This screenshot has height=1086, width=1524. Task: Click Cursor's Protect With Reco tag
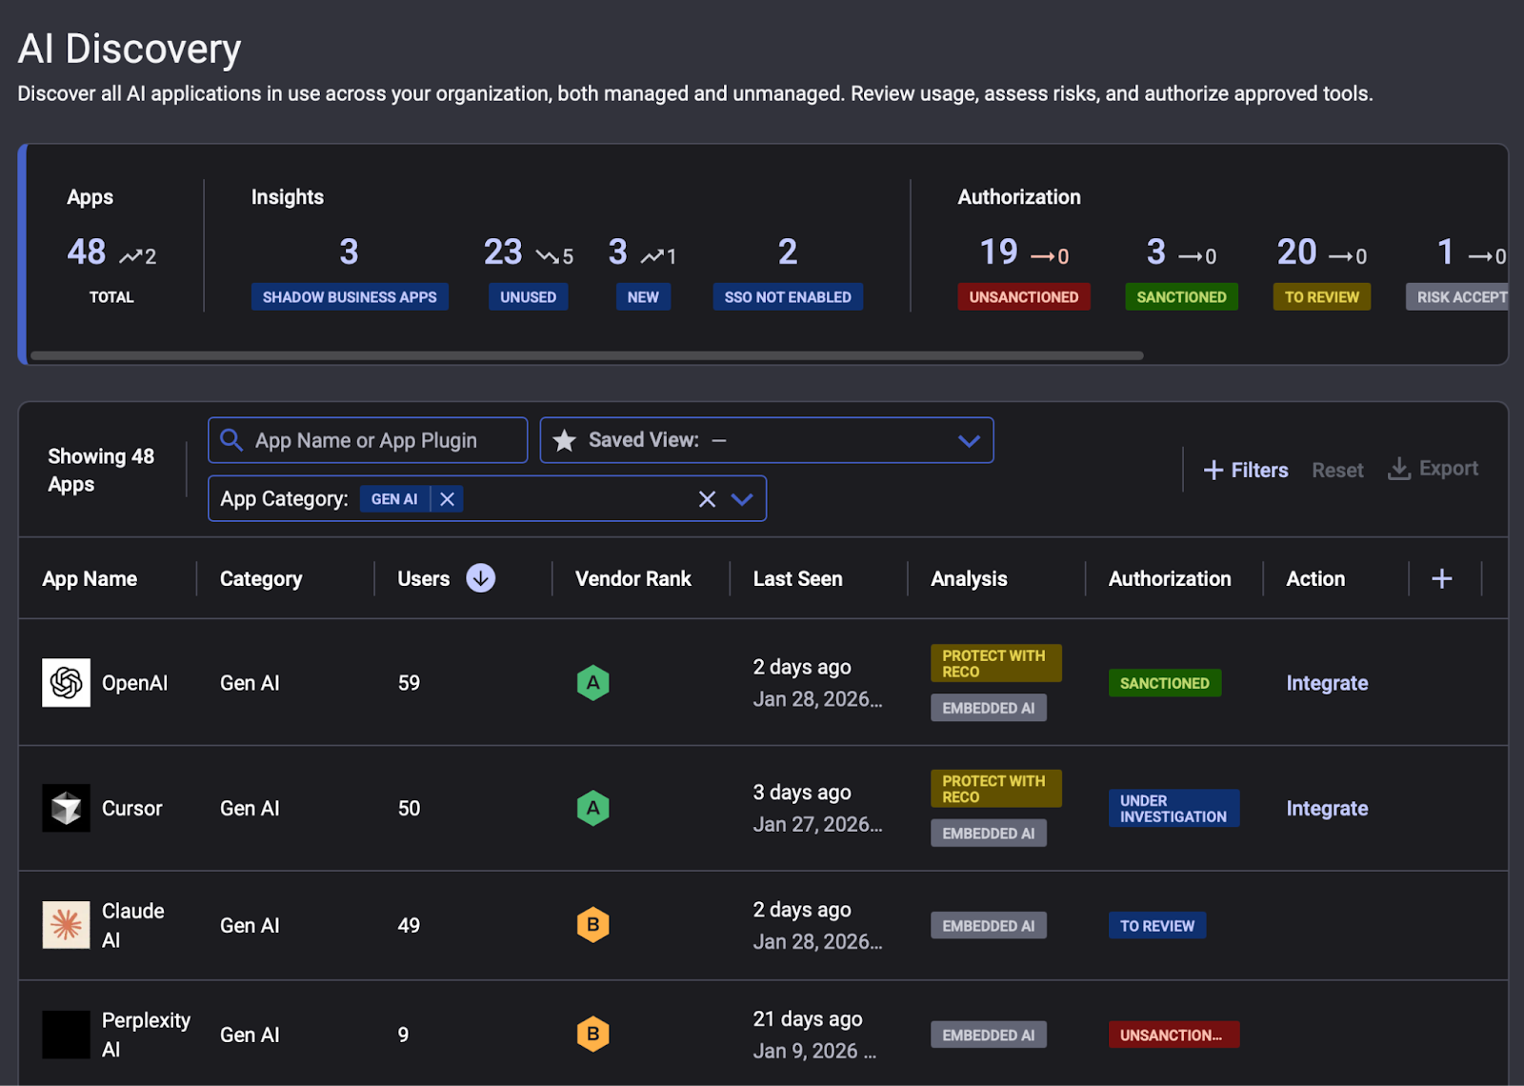coord(996,789)
